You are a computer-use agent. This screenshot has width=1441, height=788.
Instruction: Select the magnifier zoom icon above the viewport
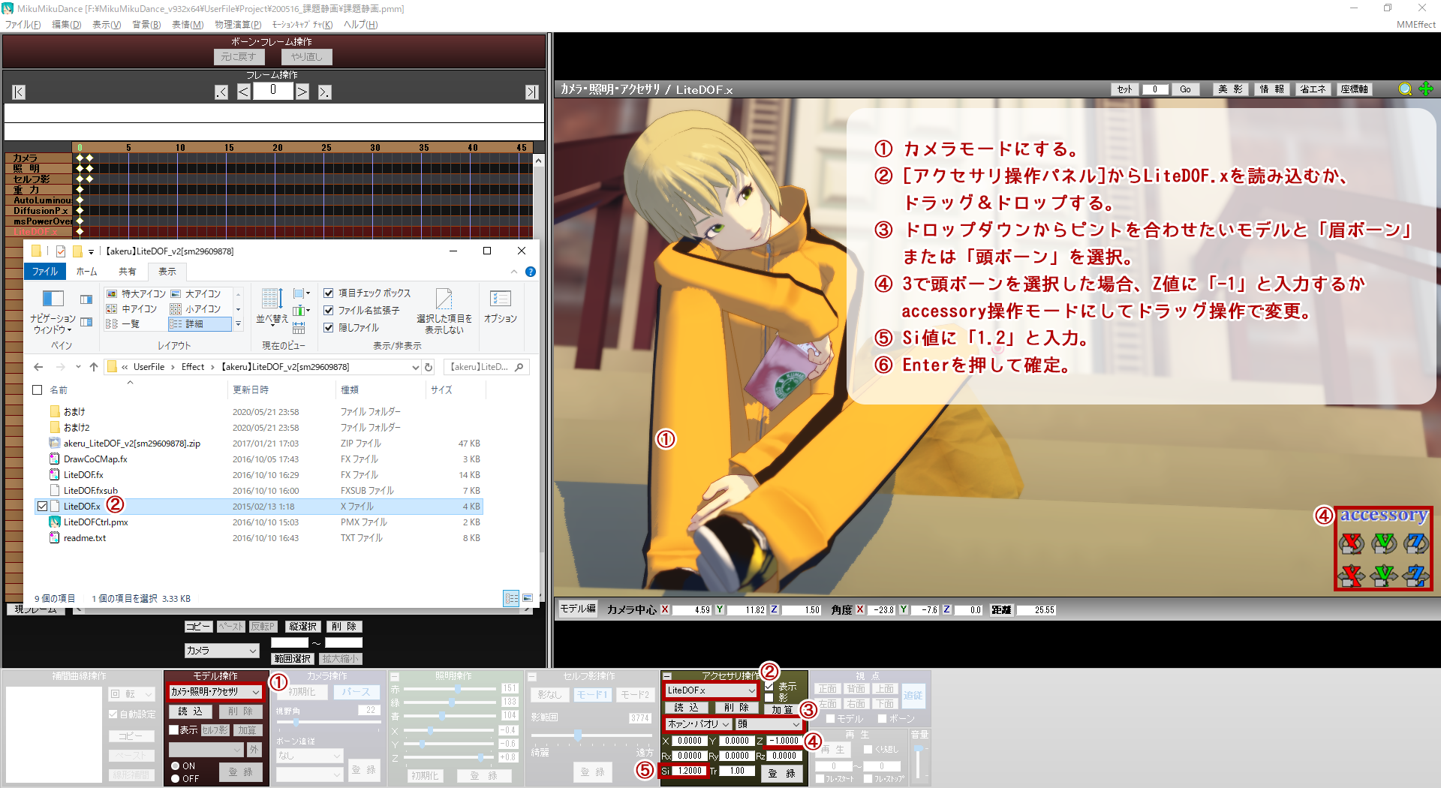point(1405,89)
